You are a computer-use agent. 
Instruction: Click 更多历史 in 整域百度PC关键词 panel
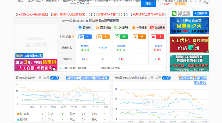click(x=200, y=83)
